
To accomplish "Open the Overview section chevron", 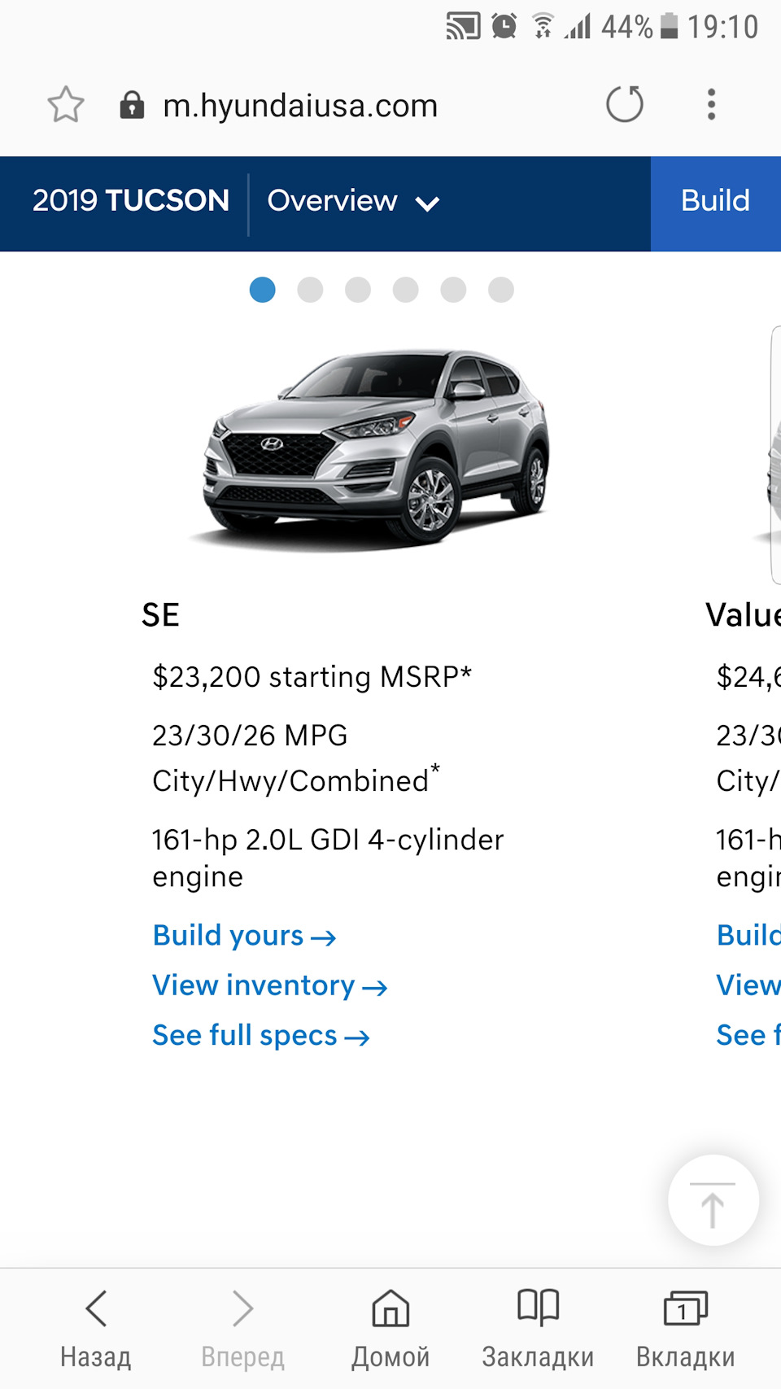I will [429, 203].
